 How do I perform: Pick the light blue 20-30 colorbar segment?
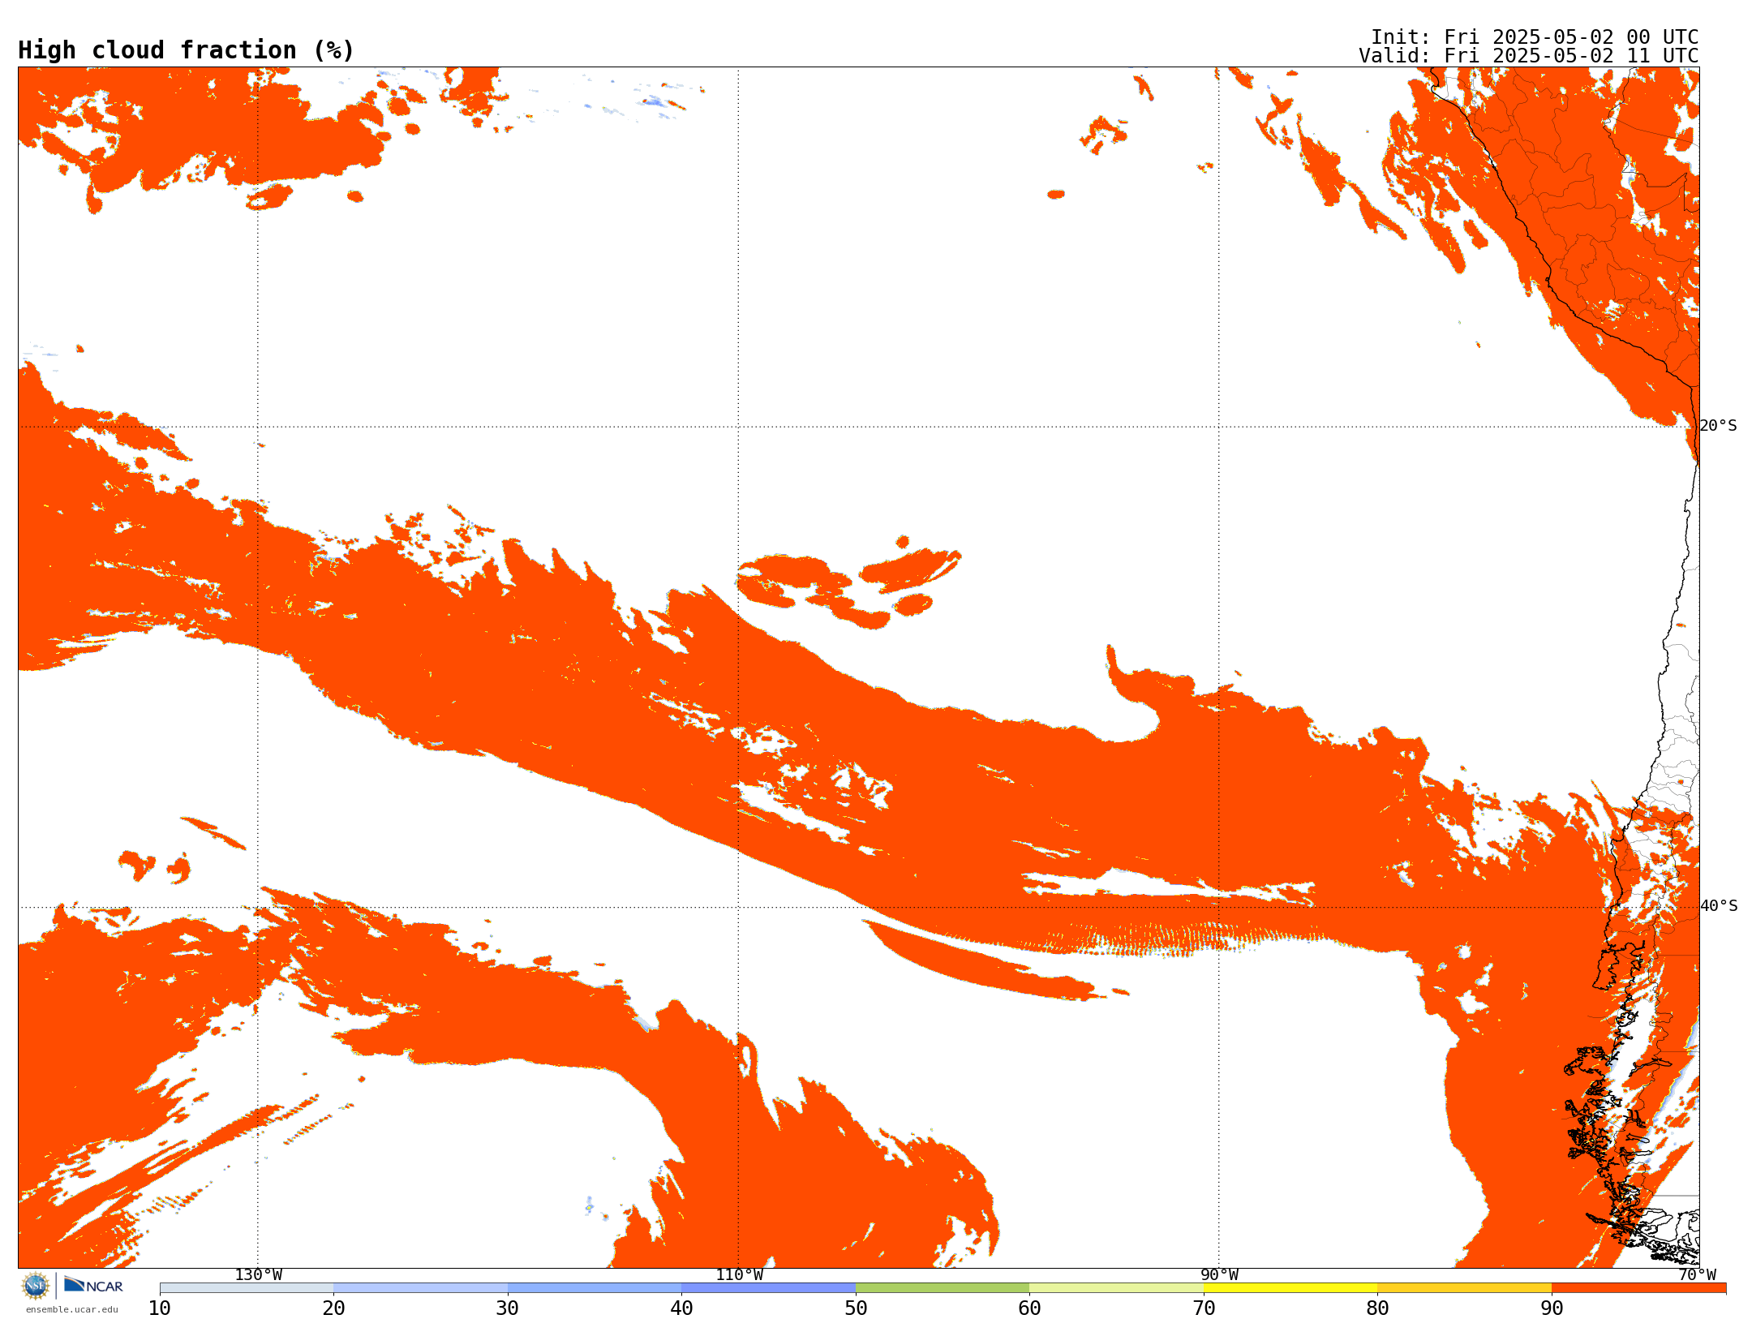click(420, 1288)
